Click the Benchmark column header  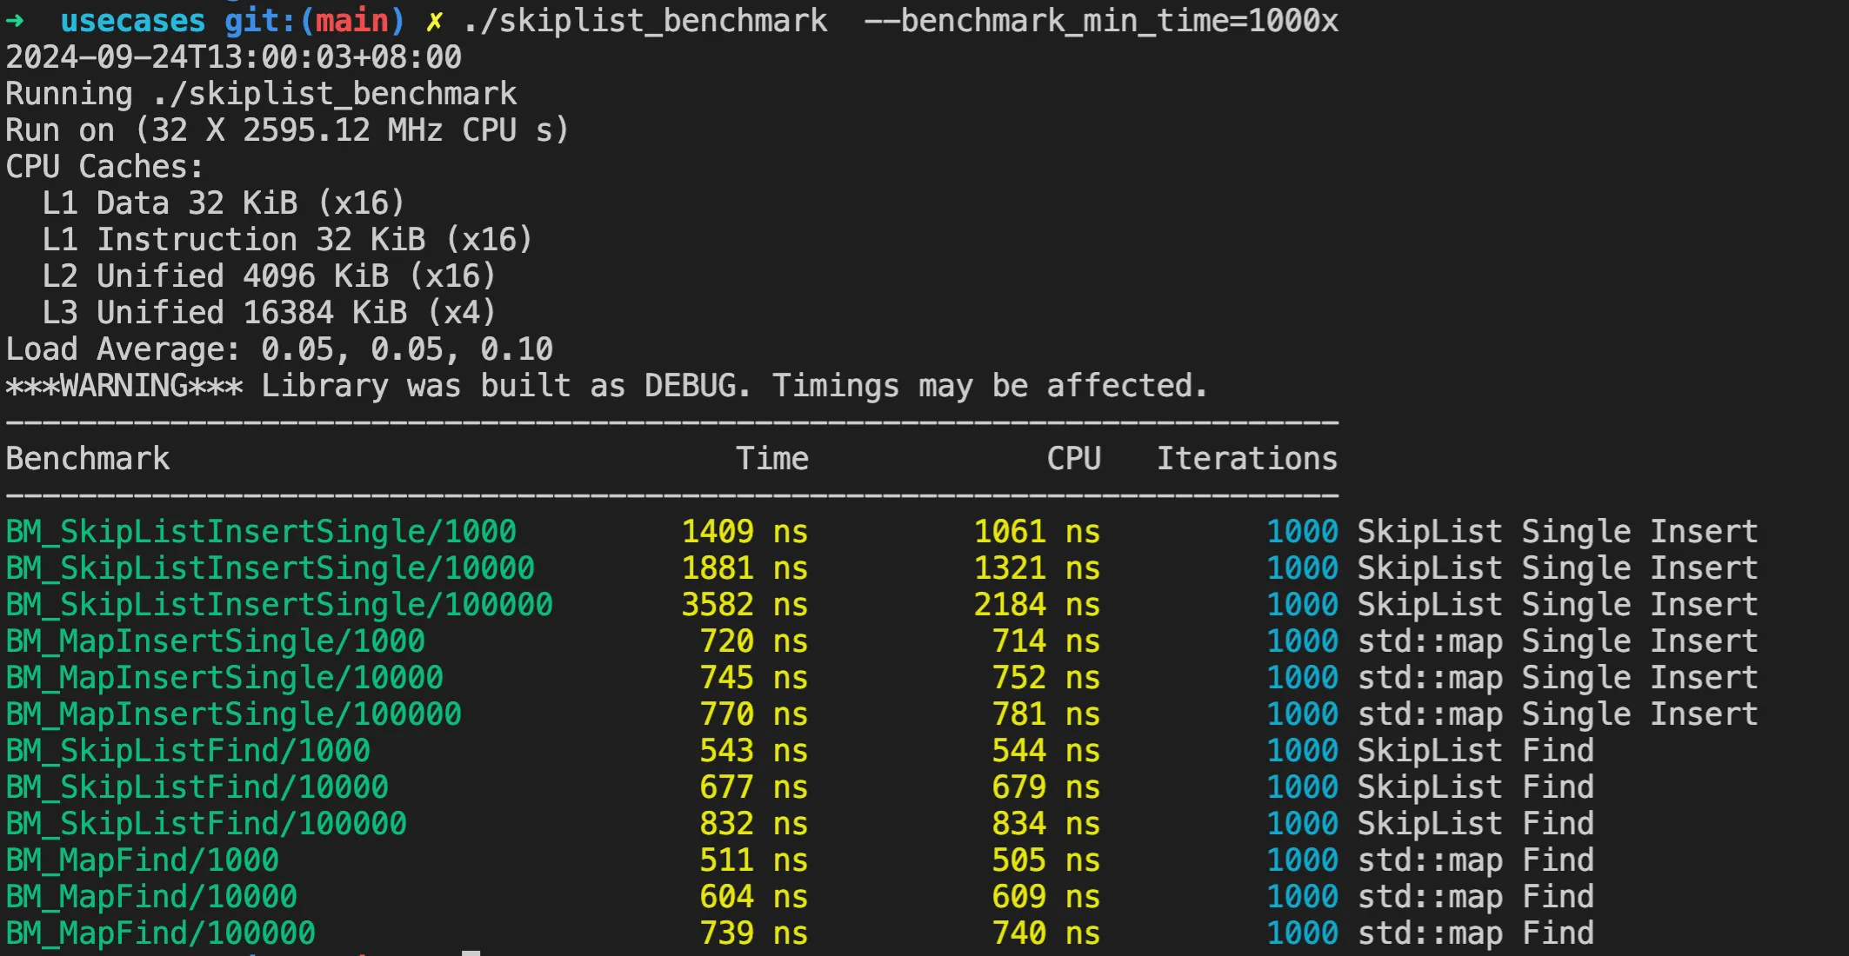tap(88, 459)
